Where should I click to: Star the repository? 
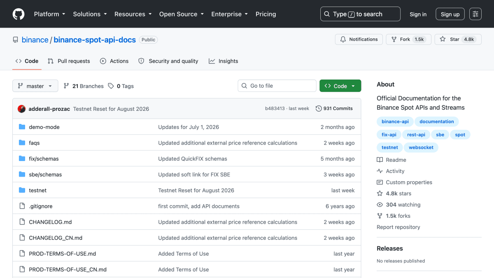[x=458, y=40]
